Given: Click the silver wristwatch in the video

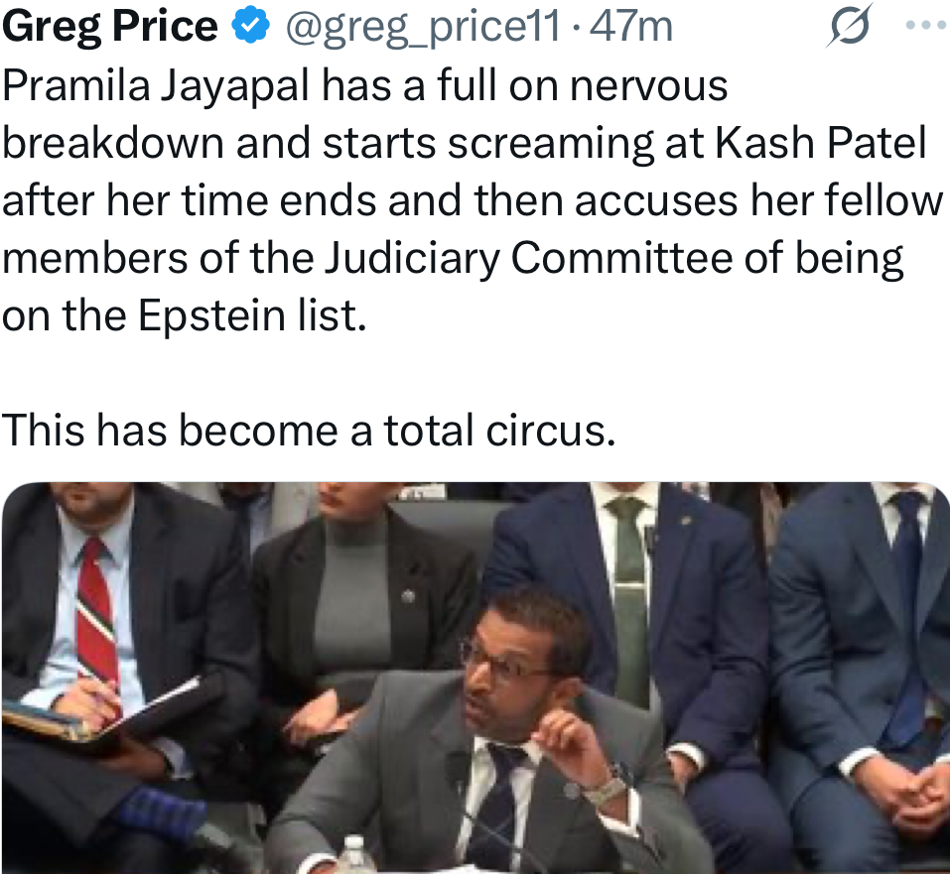Looking at the screenshot, I should tap(605, 789).
